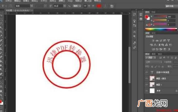Open the 文件 menu
This screenshot has width=178, height=112.
coord(8,1)
